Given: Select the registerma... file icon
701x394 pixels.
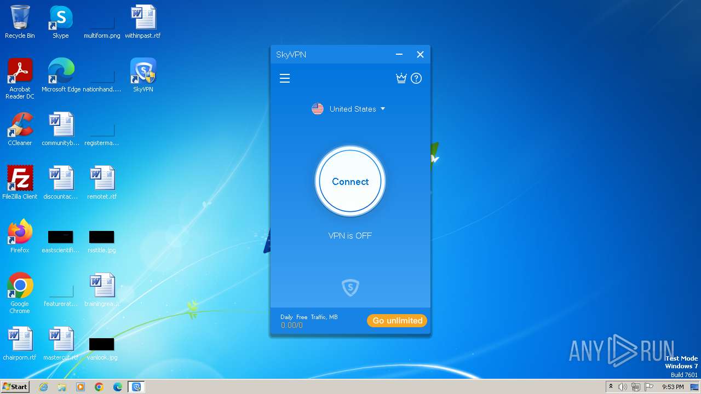Looking at the screenshot, I should [102, 135].
